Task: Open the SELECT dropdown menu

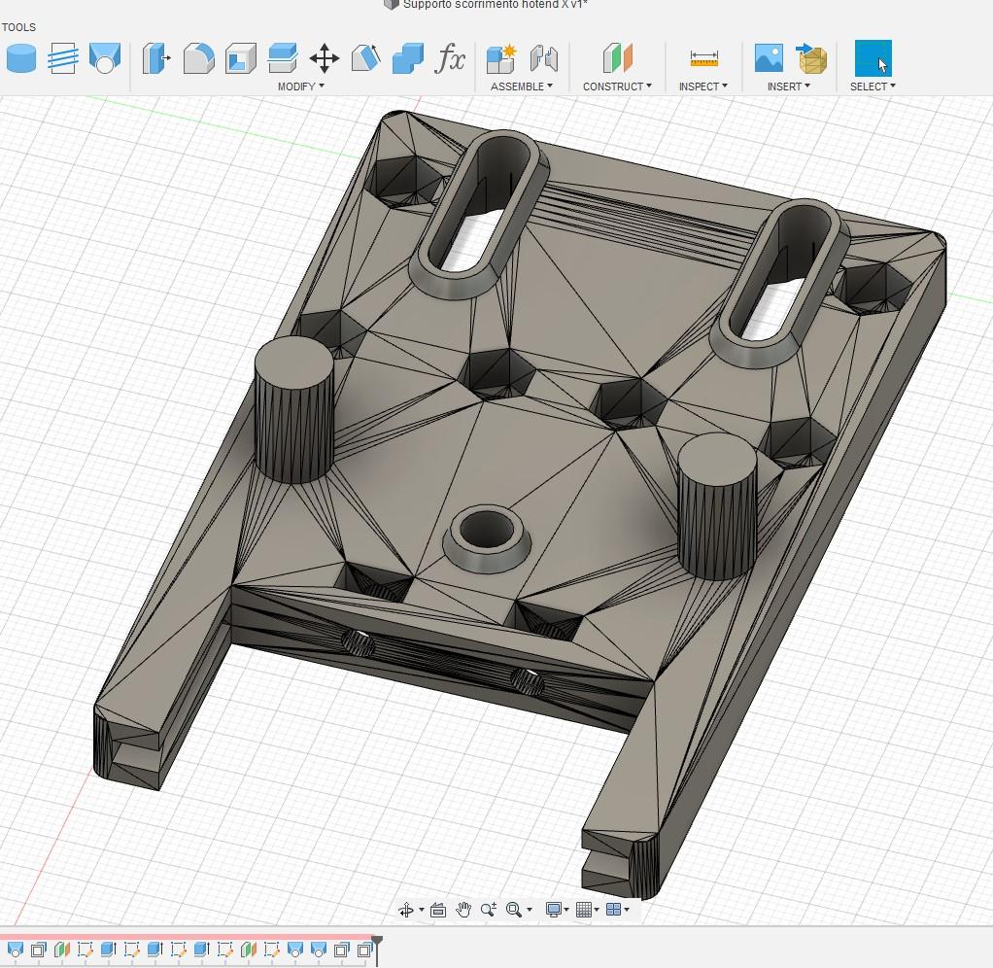Action: [873, 86]
